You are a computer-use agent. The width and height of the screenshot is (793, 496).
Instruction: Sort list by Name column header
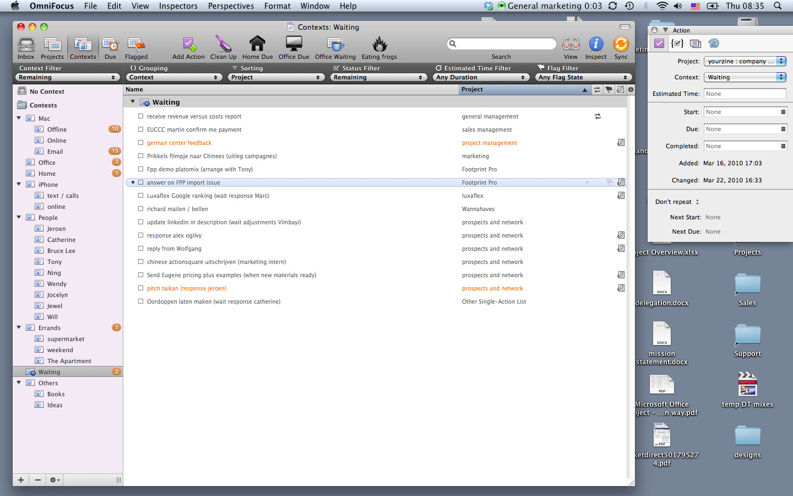point(291,89)
